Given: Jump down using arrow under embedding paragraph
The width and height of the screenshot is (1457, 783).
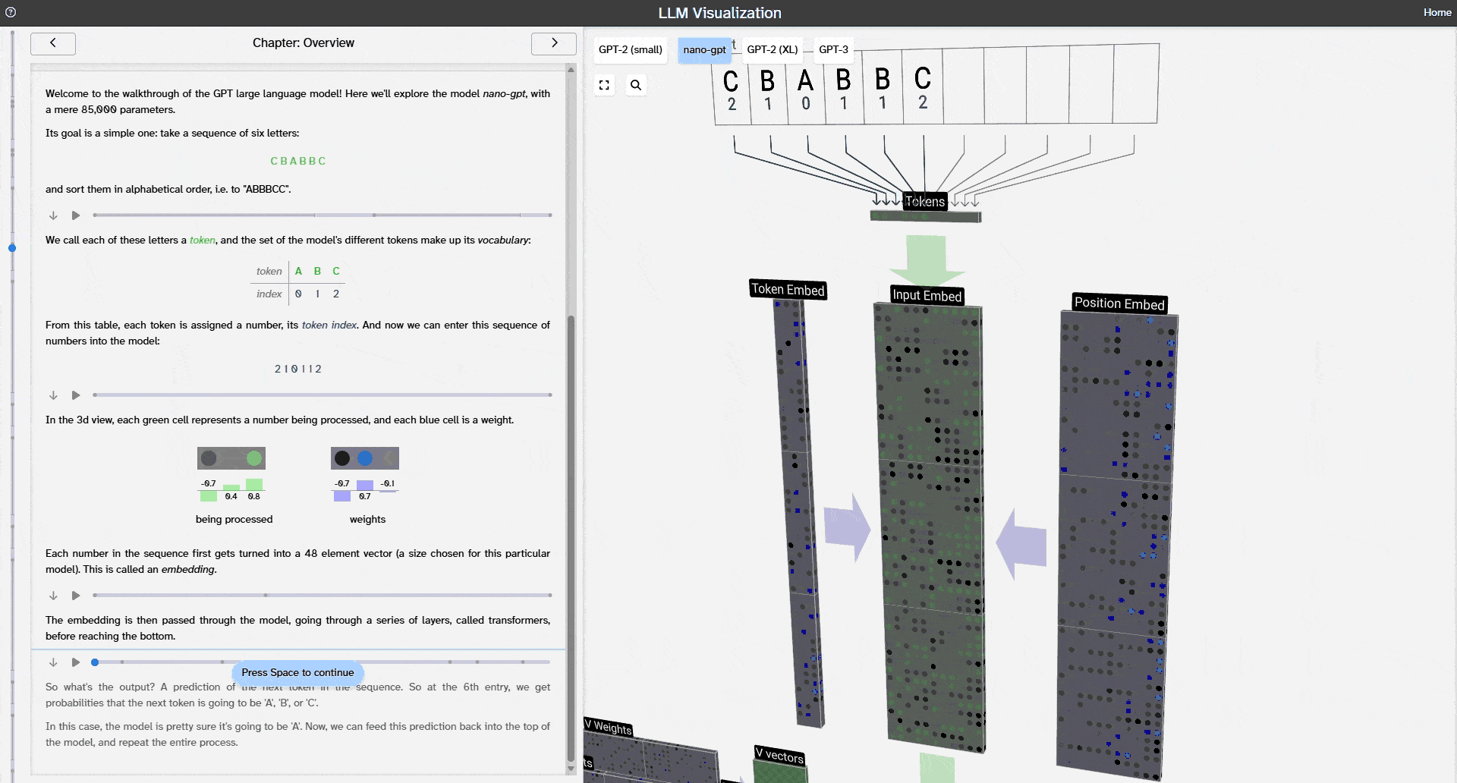Looking at the screenshot, I should coord(53,596).
